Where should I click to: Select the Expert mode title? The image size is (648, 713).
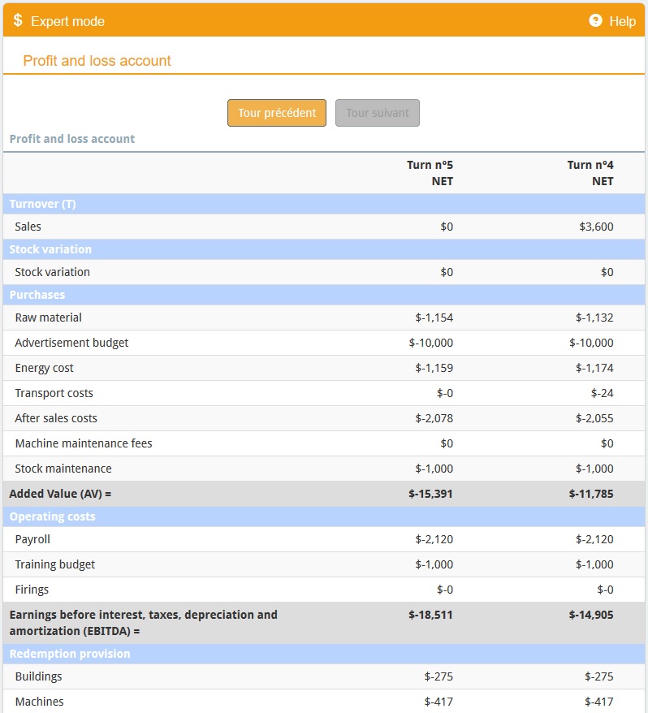(x=67, y=21)
